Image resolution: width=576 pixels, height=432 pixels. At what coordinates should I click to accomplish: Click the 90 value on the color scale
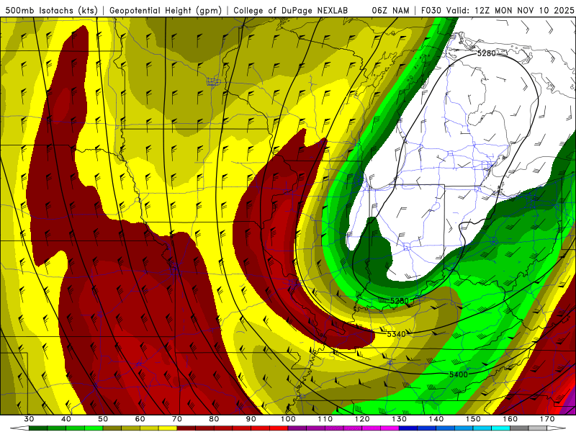click(x=251, y=419)
